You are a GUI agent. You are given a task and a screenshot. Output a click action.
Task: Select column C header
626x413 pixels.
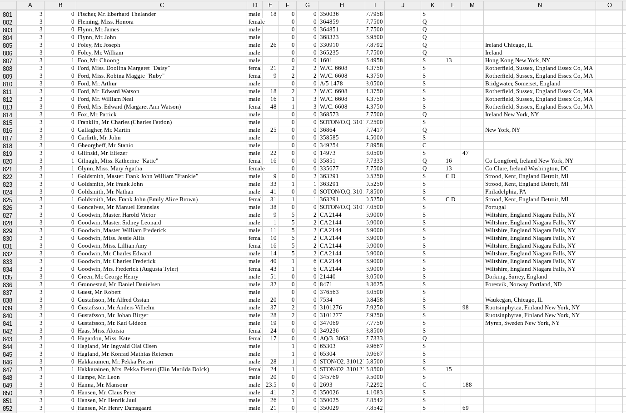pos(162,5)
